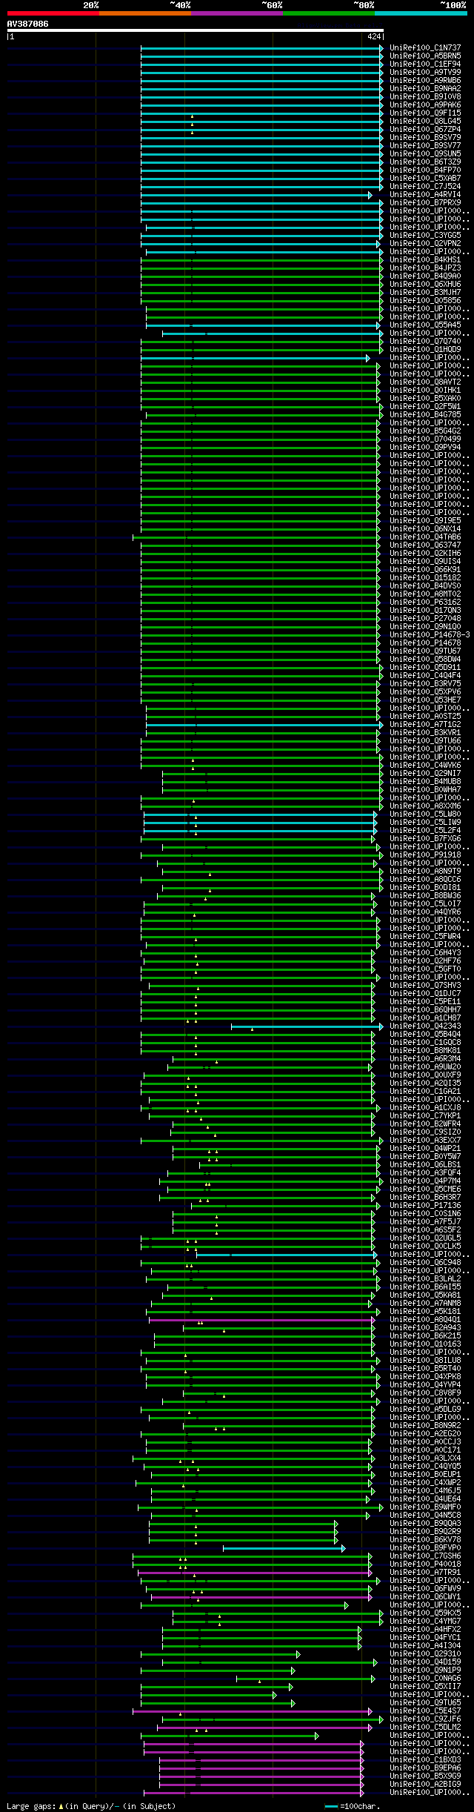Click the green ~80% identity legend segment
Screen dimensions: 474x1812
pyautogui.click(x=329, y=13)
